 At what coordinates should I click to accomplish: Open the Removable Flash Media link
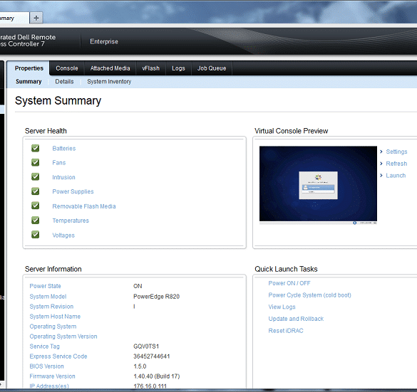click(x=84, y=206)
